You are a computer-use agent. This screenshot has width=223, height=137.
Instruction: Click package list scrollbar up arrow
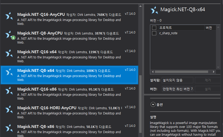(140, 6)
